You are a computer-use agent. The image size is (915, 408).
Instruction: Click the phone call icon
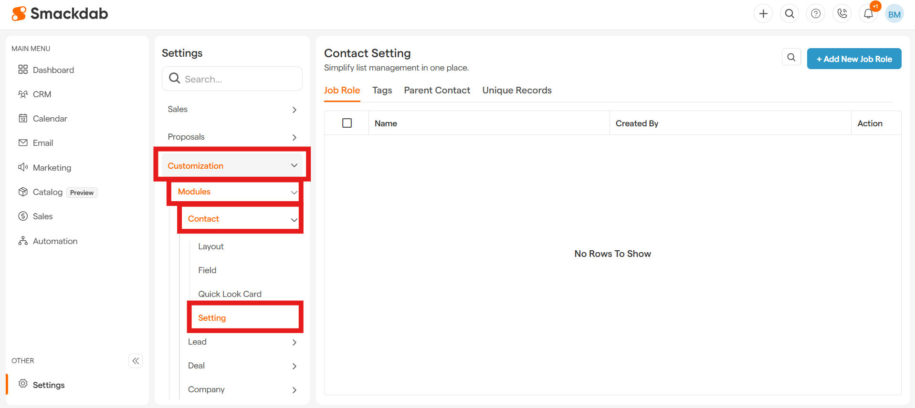(x=842, y=14)
